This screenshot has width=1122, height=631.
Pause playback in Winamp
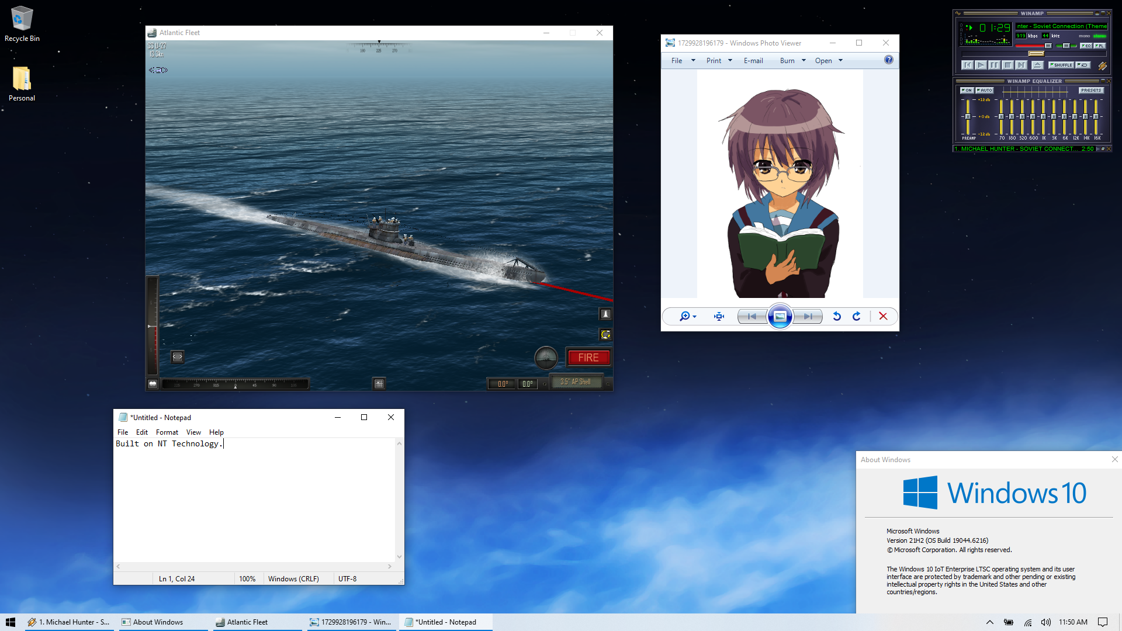pos(994,65)
